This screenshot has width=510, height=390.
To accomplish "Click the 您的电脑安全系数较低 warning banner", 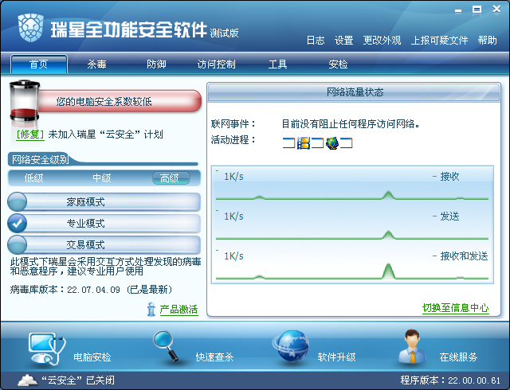I will (119, 101).
